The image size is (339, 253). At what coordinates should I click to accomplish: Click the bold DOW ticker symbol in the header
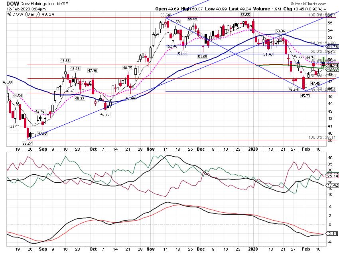13,4
